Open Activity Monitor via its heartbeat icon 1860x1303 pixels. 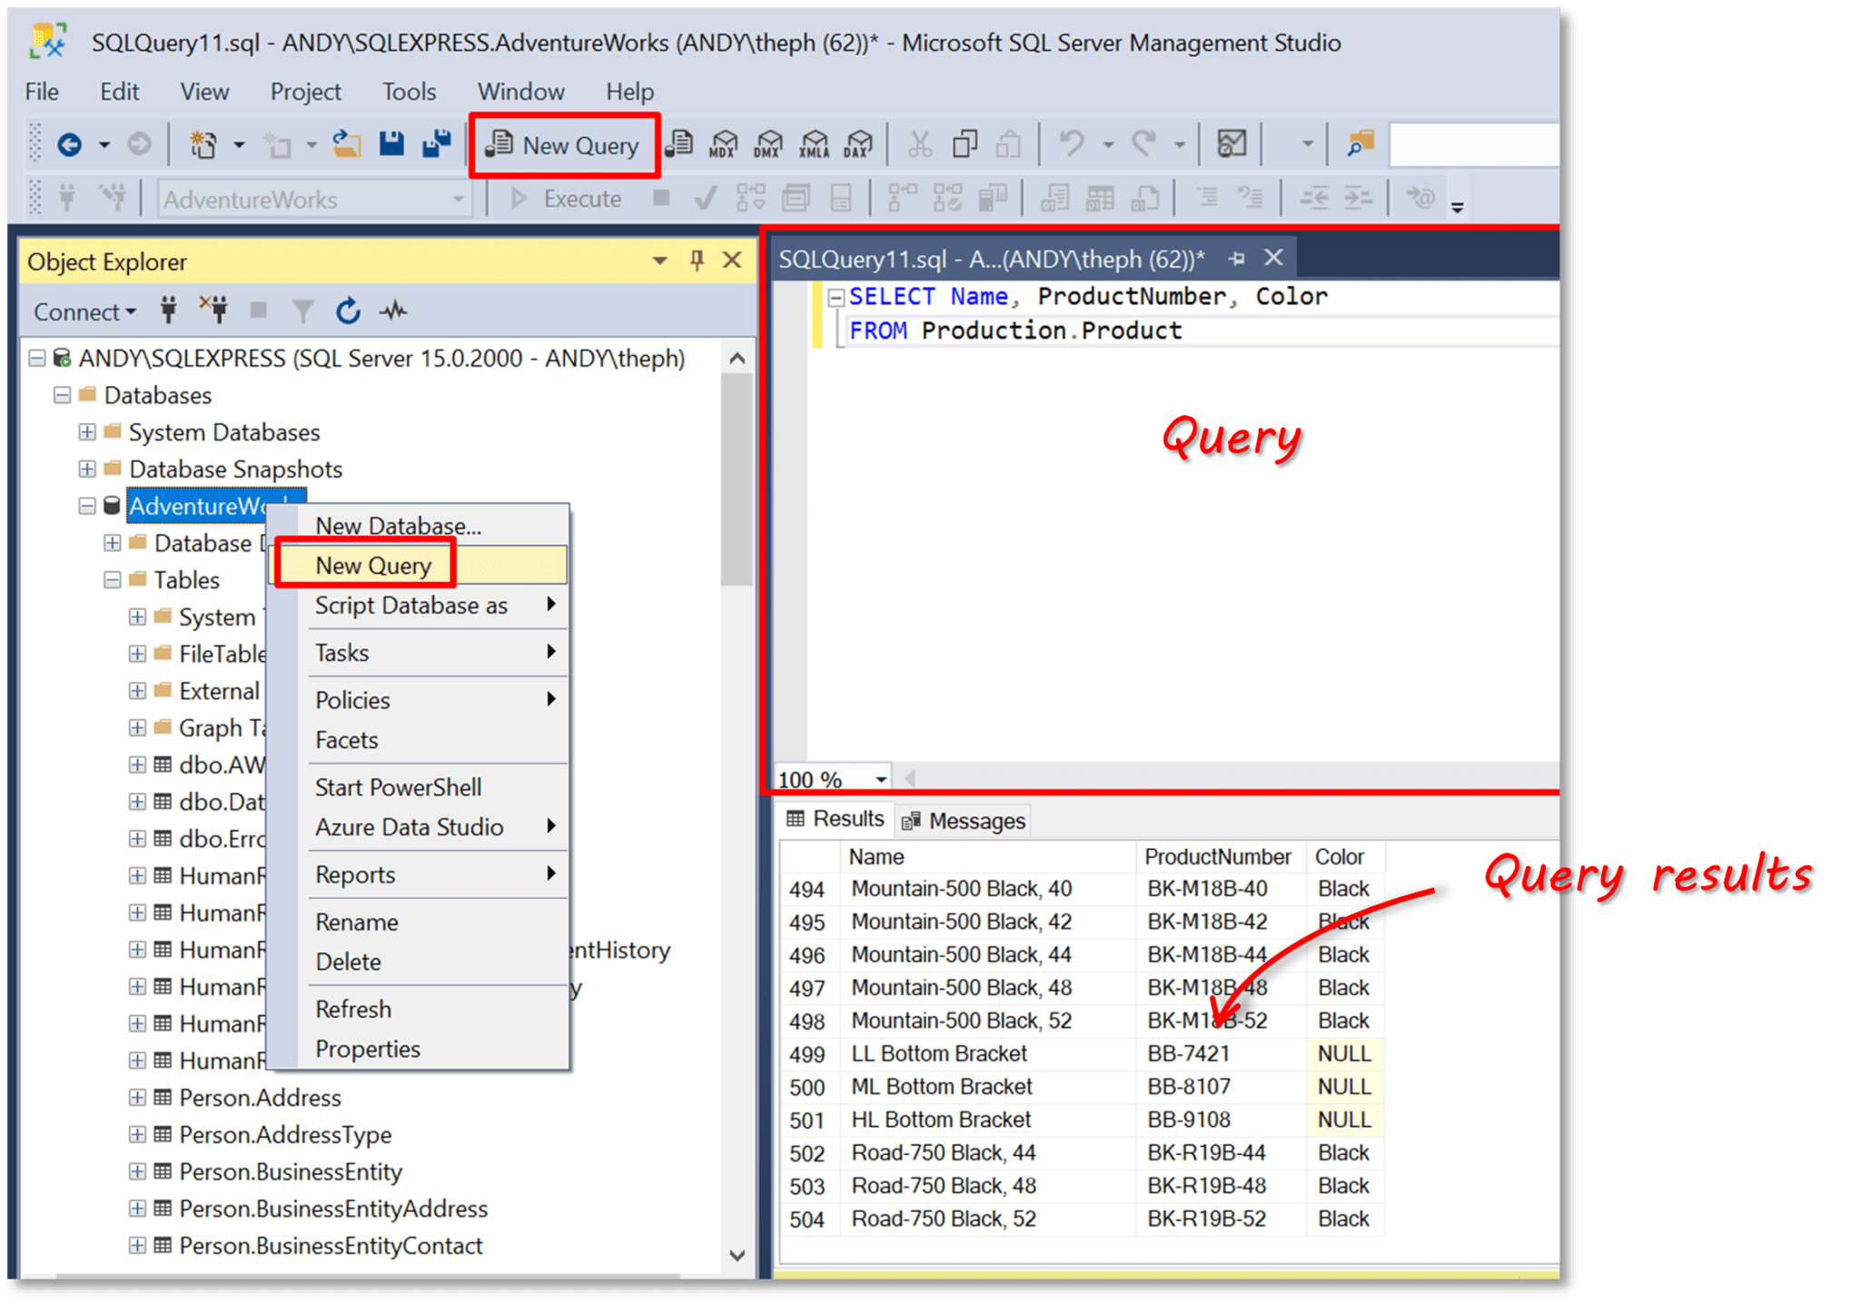point(394,311)
